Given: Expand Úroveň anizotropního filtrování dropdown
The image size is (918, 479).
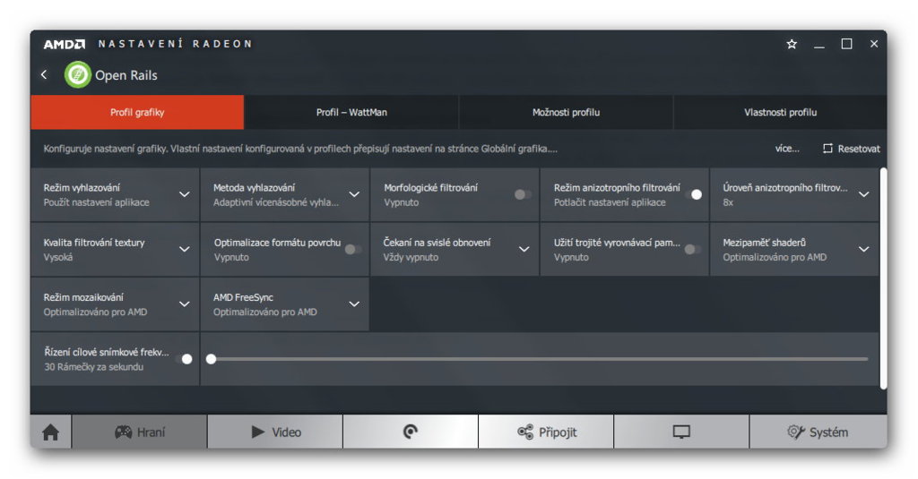Looking at the screenshot, I should pos(863,194).
